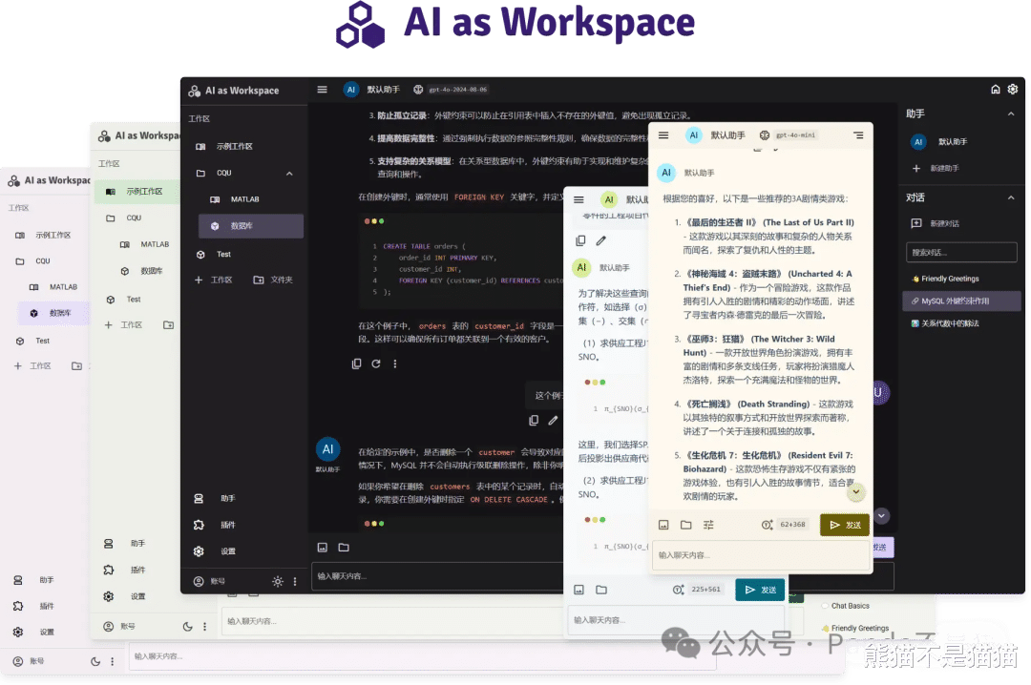
Task: Open settings gear at dark window top-right
Action: (x=1013, y=90)
